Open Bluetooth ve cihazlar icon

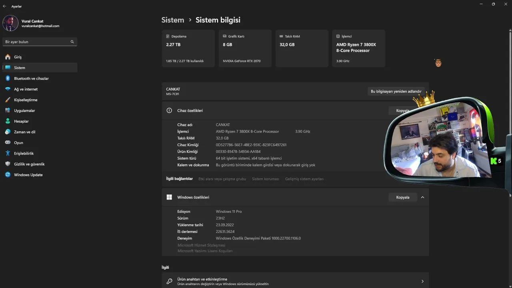point(8,78)
